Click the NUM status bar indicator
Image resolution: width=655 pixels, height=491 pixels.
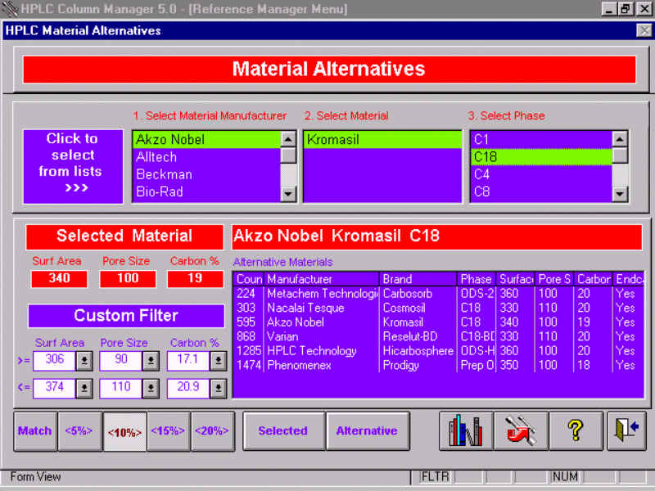565,477
